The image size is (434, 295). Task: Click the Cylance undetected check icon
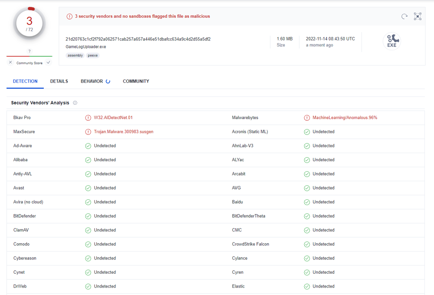pyautogui.click(x=307, y=259)
